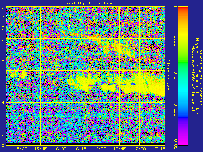The image size is (203, 152).
Task: Click the altitude 6 axis label
Action: 3,81
